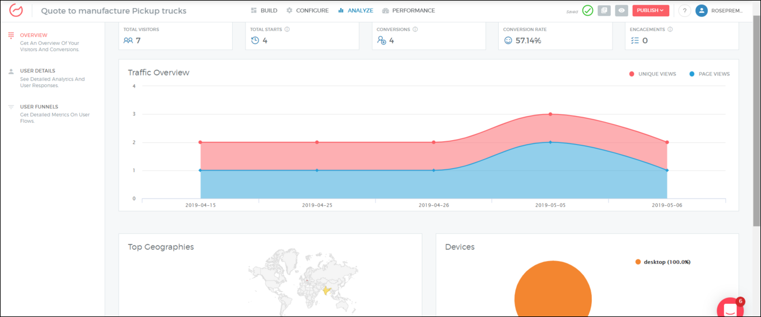Toggle Unique Views series in chart legend
Viewport: 761px width, 317px height.
[652, 74]
